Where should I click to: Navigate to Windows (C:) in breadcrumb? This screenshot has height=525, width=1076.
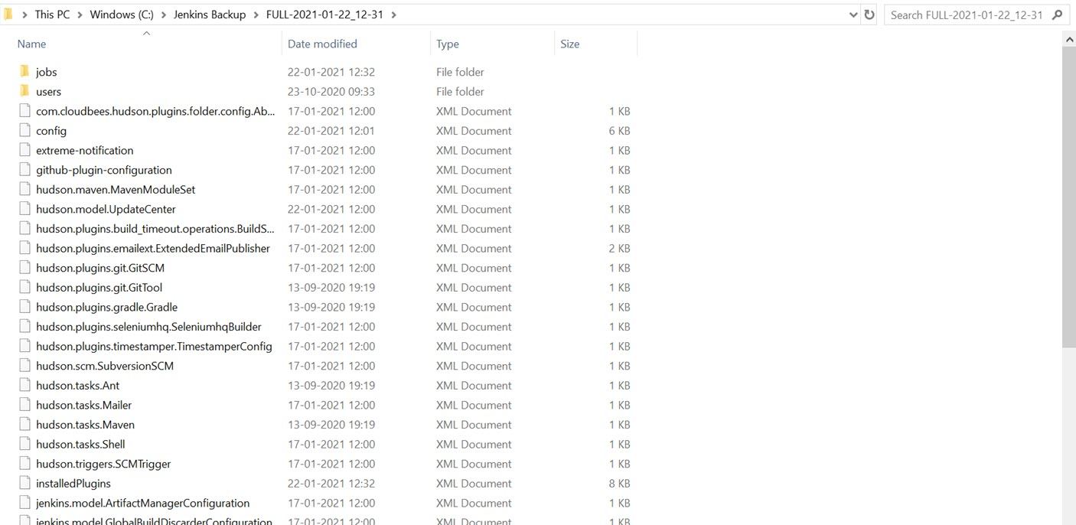pos(122,15)
